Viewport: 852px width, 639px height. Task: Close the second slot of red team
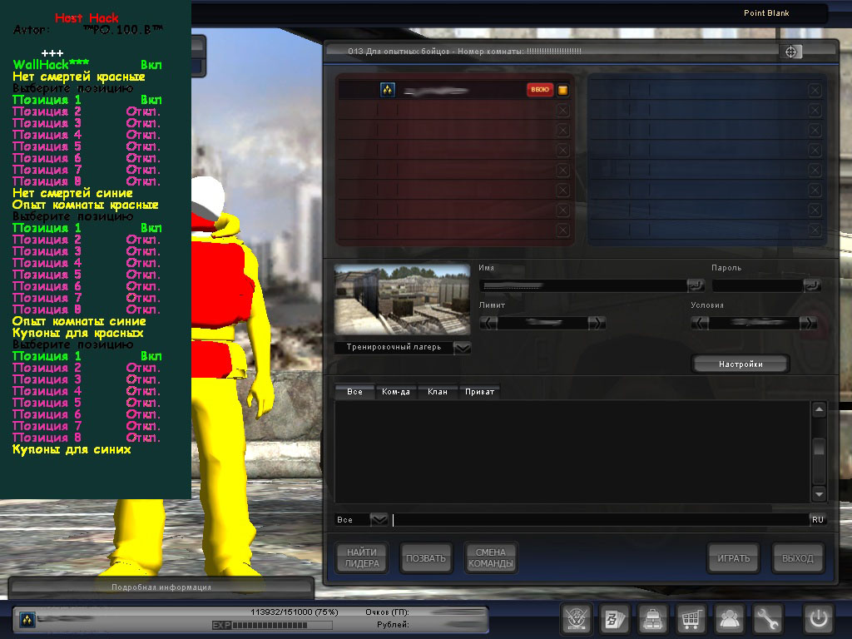coord(563,111)
